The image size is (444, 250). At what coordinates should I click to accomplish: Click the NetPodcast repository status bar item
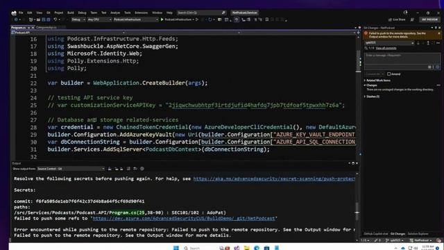(x=421, y=240)
